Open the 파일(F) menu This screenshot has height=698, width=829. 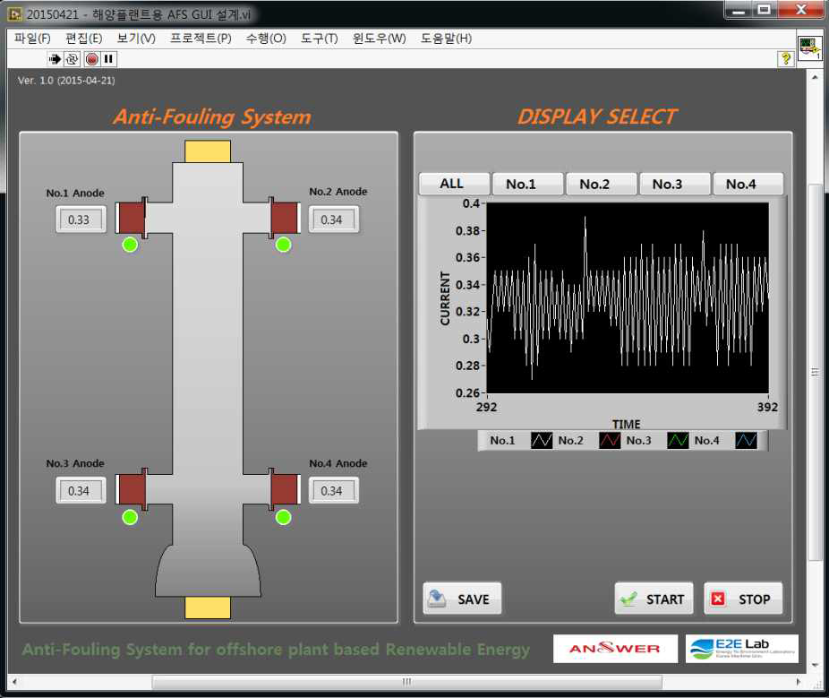click(32, 39)
